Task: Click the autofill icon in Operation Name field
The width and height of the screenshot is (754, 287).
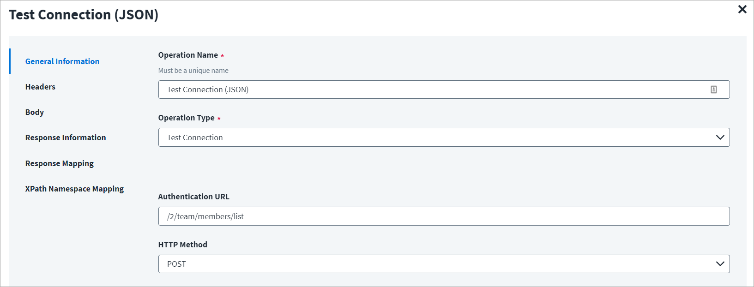Action: click(x=713, y=90)
